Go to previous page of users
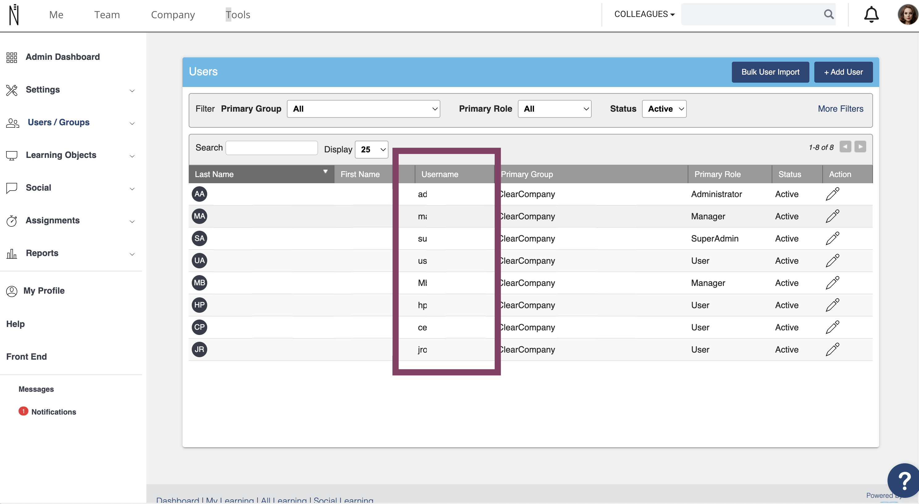This screenshot has width=919, height=504. click(x=845, y=147)
